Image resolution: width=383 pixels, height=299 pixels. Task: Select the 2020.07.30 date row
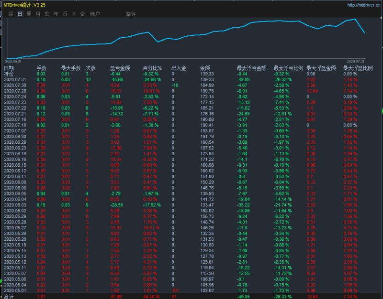15,85
